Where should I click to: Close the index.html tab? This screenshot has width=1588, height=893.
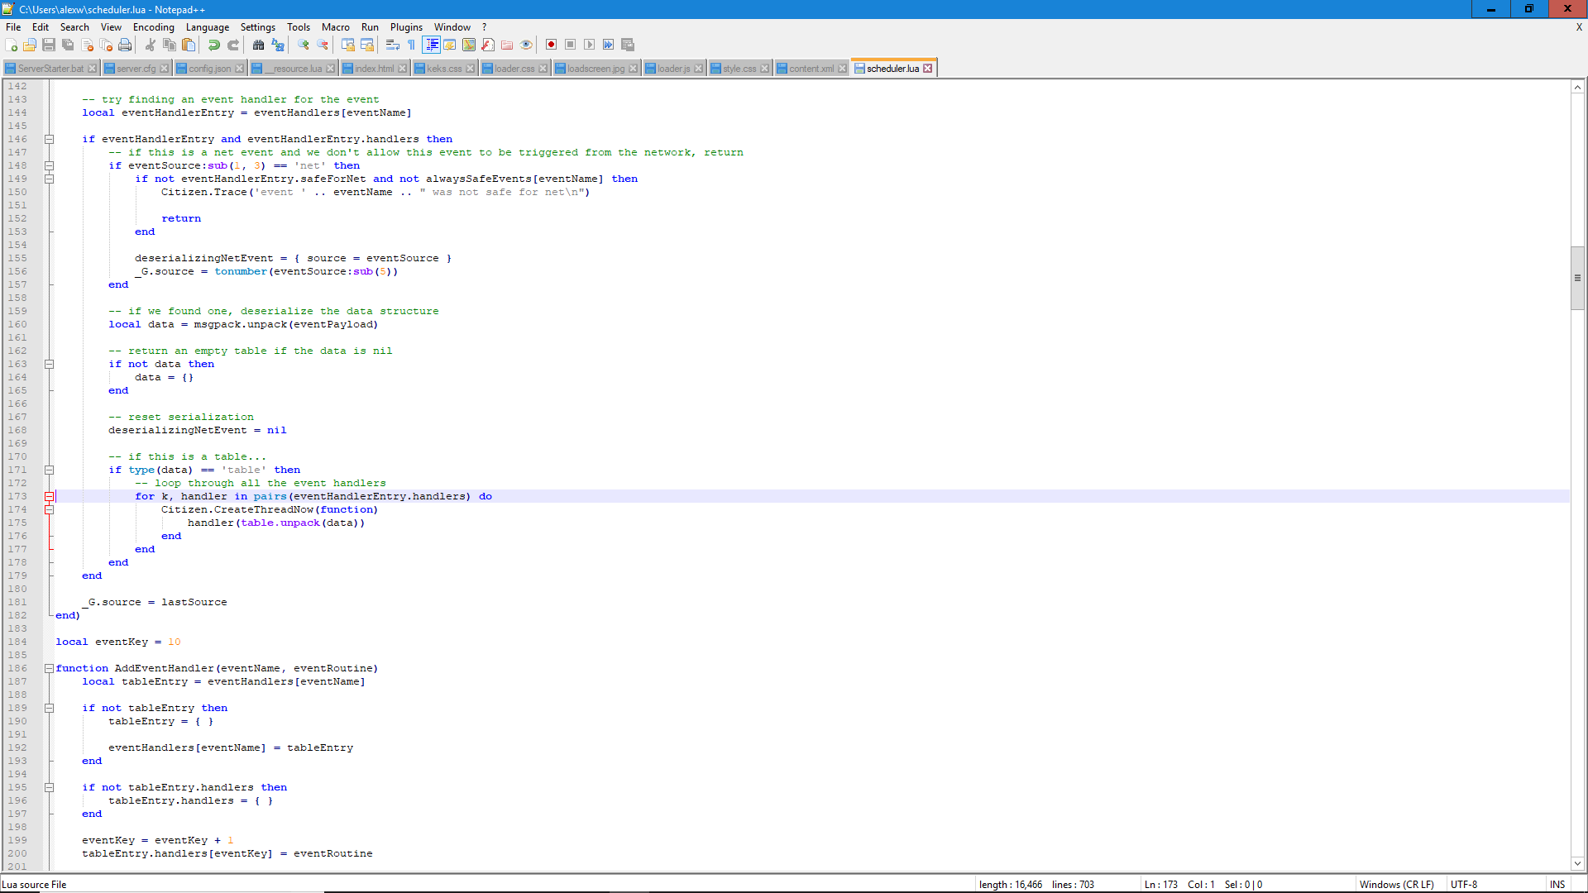[403, 69]
